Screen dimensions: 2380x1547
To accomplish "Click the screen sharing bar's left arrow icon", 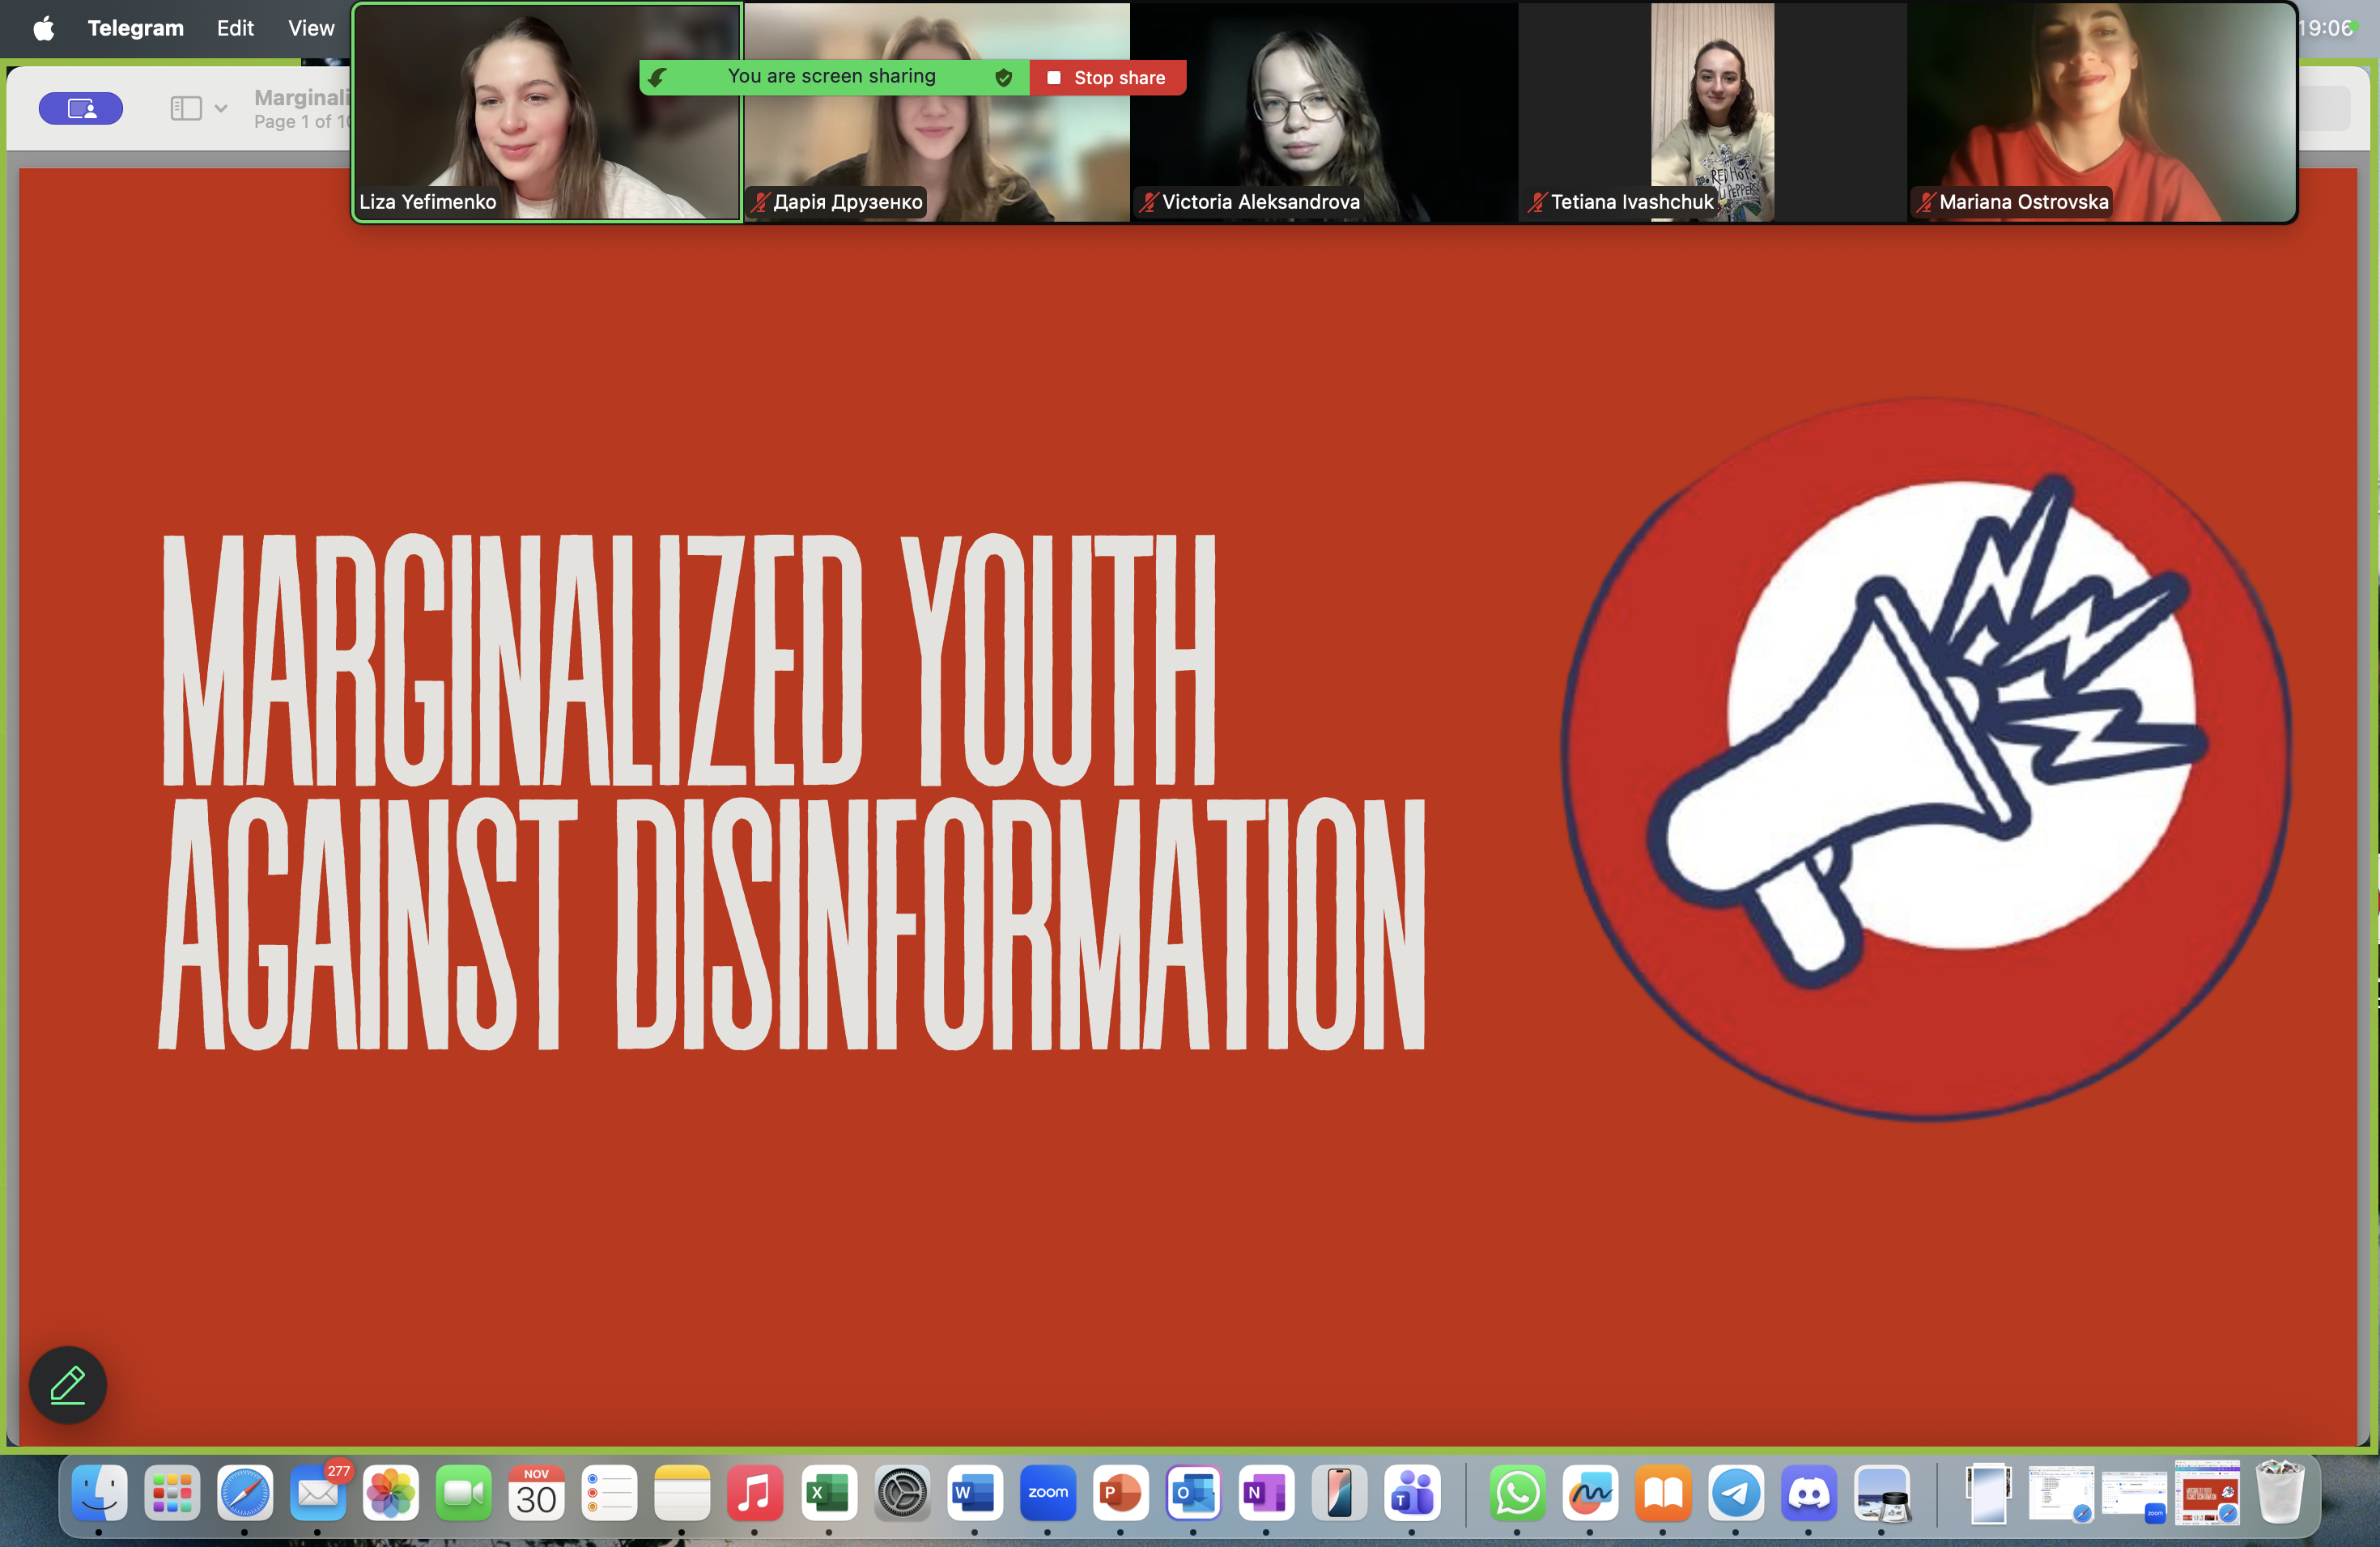I will pyautogui.click(x=657, y=77).
